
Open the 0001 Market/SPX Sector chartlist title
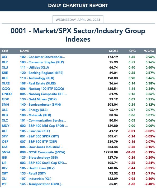point(78,35)
